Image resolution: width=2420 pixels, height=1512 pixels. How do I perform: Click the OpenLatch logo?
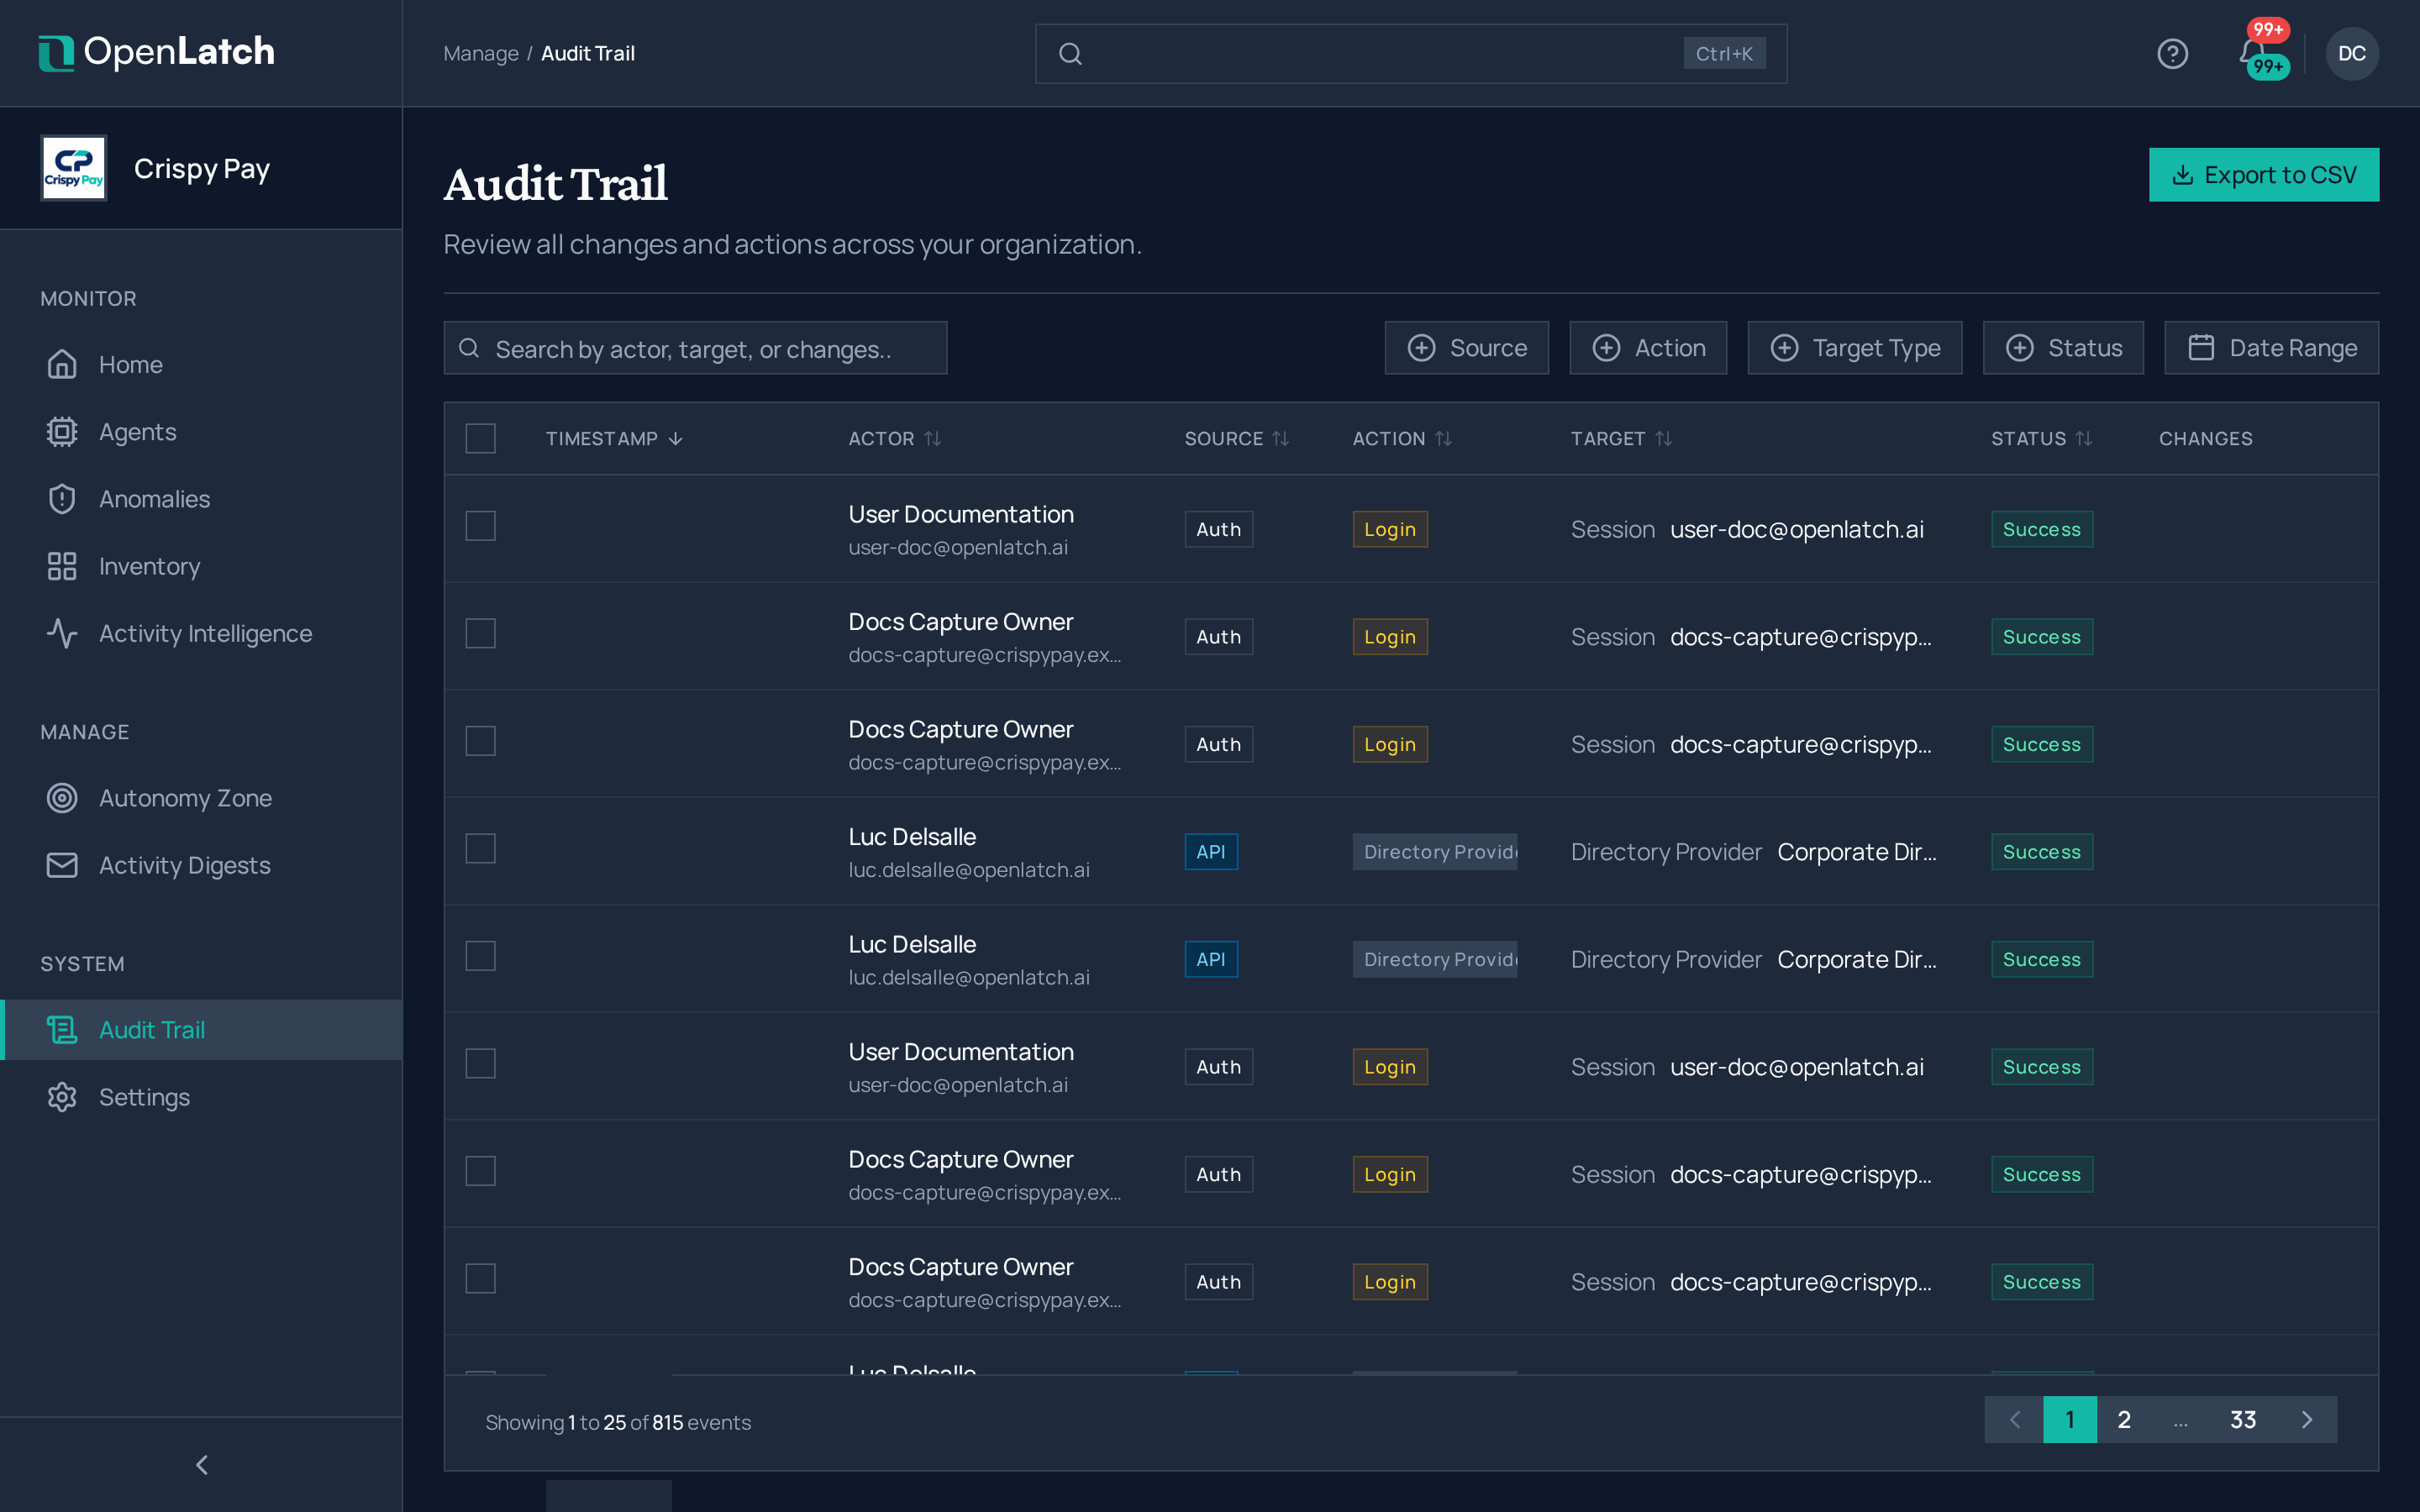point(156,52)
